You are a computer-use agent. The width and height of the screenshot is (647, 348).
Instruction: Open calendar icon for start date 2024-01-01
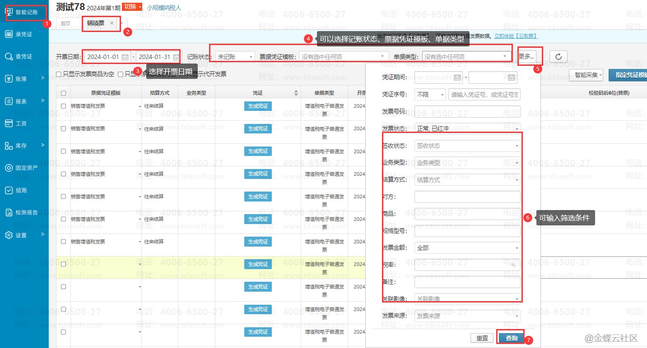(x=125, y=57)
